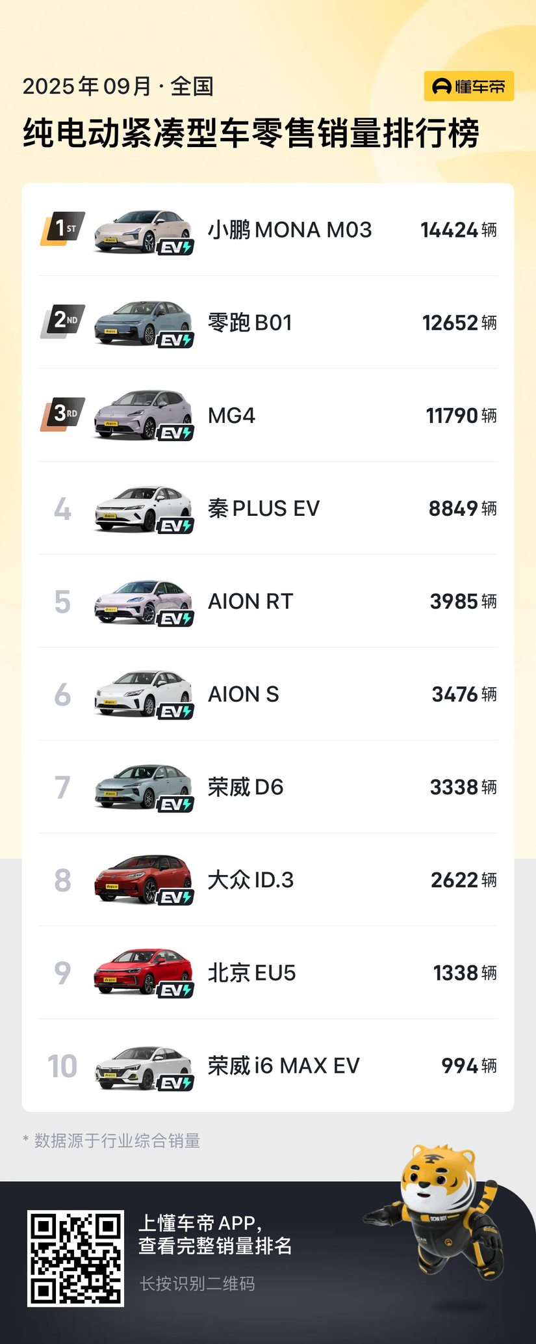The width and height of the screenshot is (536, 1344).
Task: Click the 荣威 i6 MAX EV name
Action: (283, 1066)
